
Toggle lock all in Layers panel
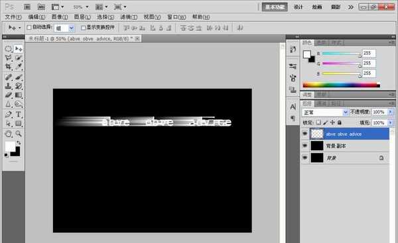(340, 122)
